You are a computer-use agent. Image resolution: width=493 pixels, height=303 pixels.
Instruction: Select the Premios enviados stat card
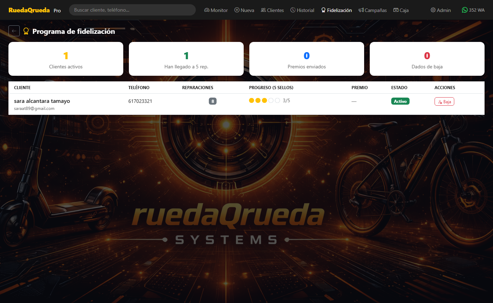coord(306,59)
